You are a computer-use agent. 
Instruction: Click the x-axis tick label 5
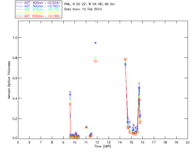(x=18, y=142)
